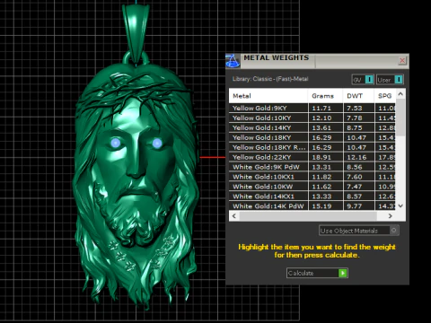The width and height of the screenshot is (431, 323).
Task: Click the 7.47 DWT cell
Action: (359, 187)
